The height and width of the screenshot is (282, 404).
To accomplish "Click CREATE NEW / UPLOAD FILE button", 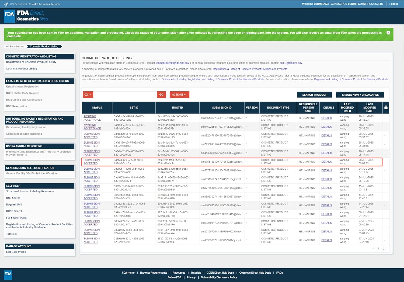I will point(360,95).
